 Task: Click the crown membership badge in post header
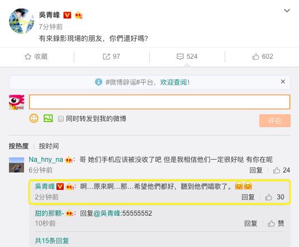pyautogui.click(x=78, y=15)
